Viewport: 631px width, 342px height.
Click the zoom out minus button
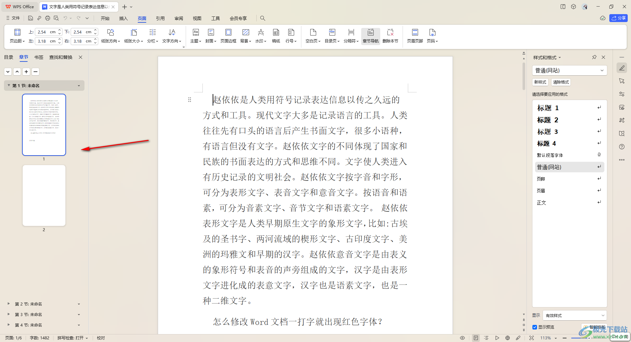[565, 338]
